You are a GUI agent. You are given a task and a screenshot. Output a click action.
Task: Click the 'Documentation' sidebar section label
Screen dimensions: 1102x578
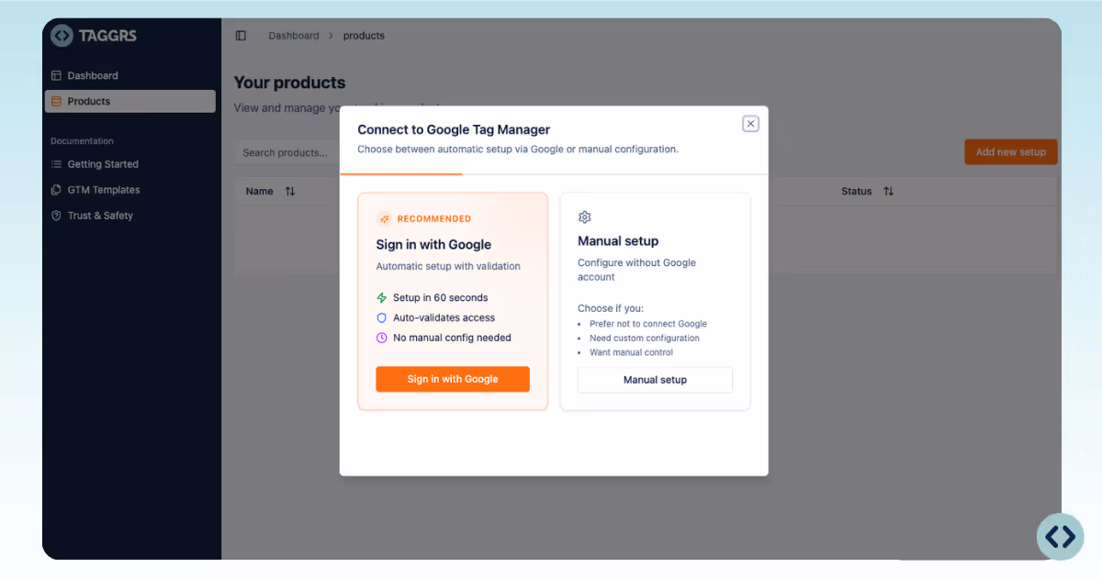click(x=82, y=141)
